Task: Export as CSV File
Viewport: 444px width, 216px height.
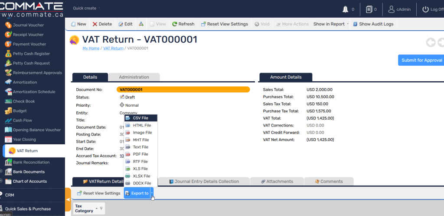Action: (x=141, y=118)
